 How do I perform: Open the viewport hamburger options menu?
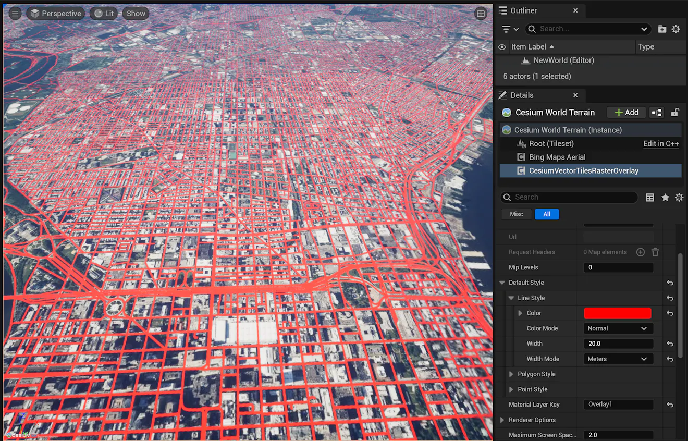15,14
